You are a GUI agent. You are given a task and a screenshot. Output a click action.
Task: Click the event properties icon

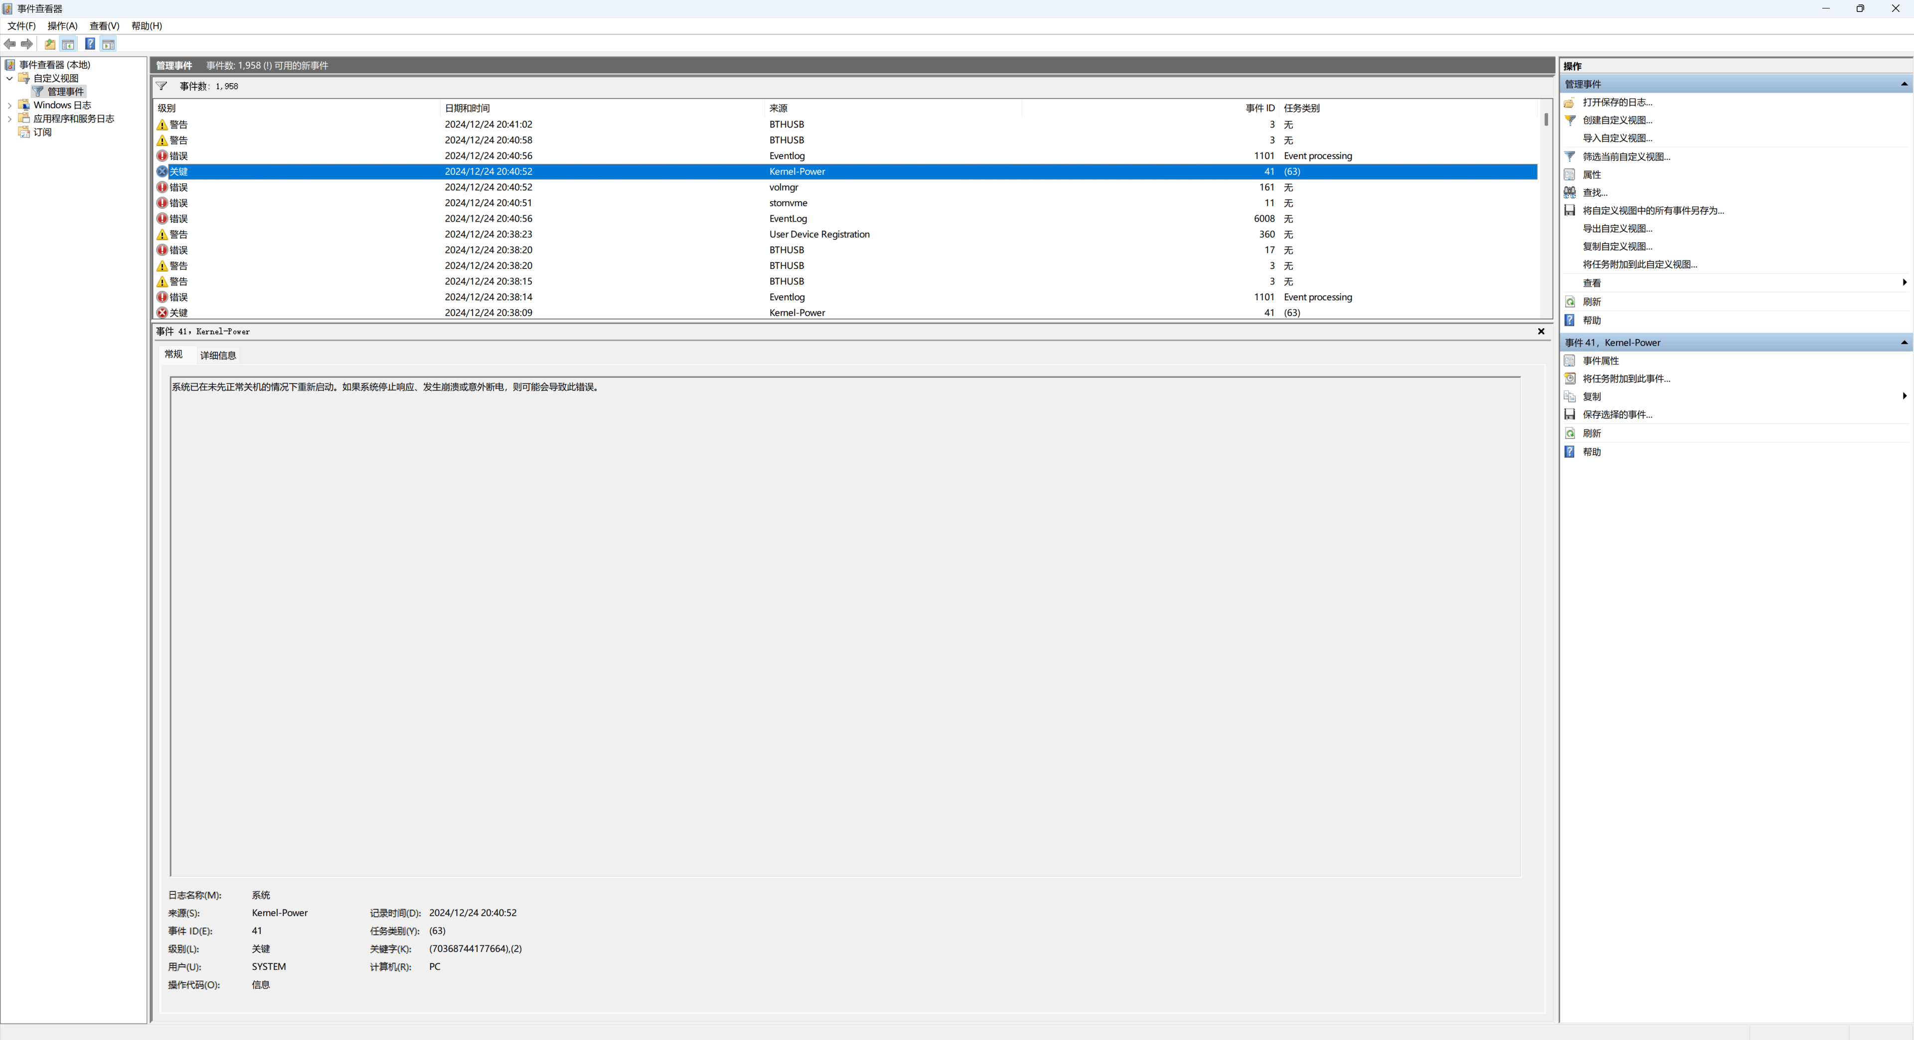(1569, 361)
